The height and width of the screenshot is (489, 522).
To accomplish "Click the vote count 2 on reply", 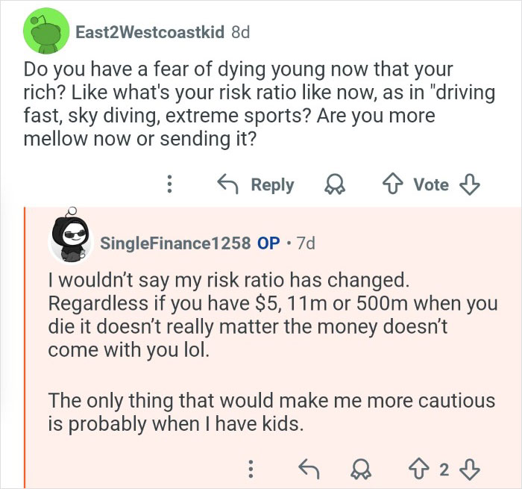I will point(444,469).
